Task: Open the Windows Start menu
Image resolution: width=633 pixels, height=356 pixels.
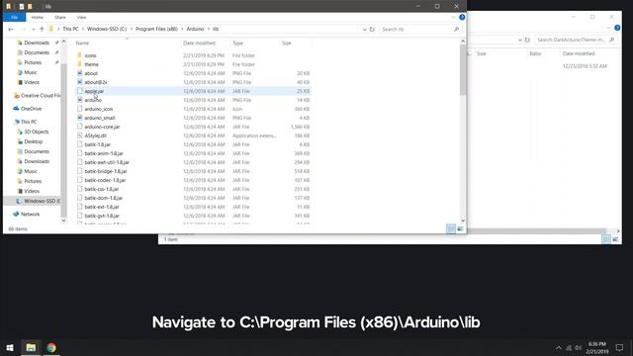Action: [x=10, y=347]
